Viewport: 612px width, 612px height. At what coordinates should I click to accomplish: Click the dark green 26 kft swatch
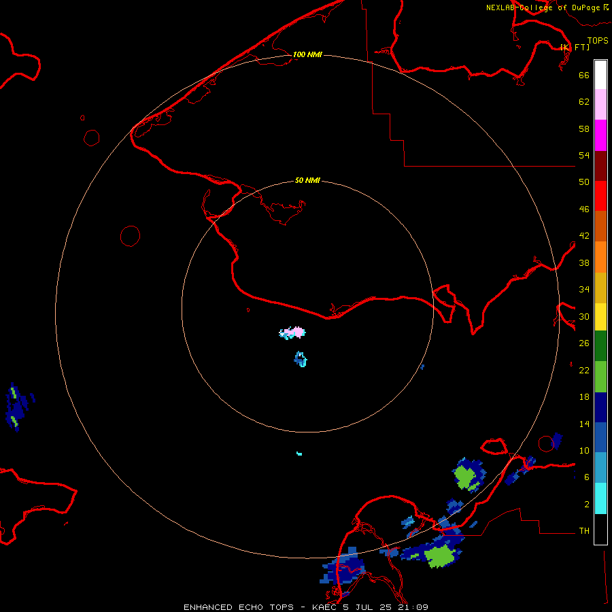[x=600, y=346]
